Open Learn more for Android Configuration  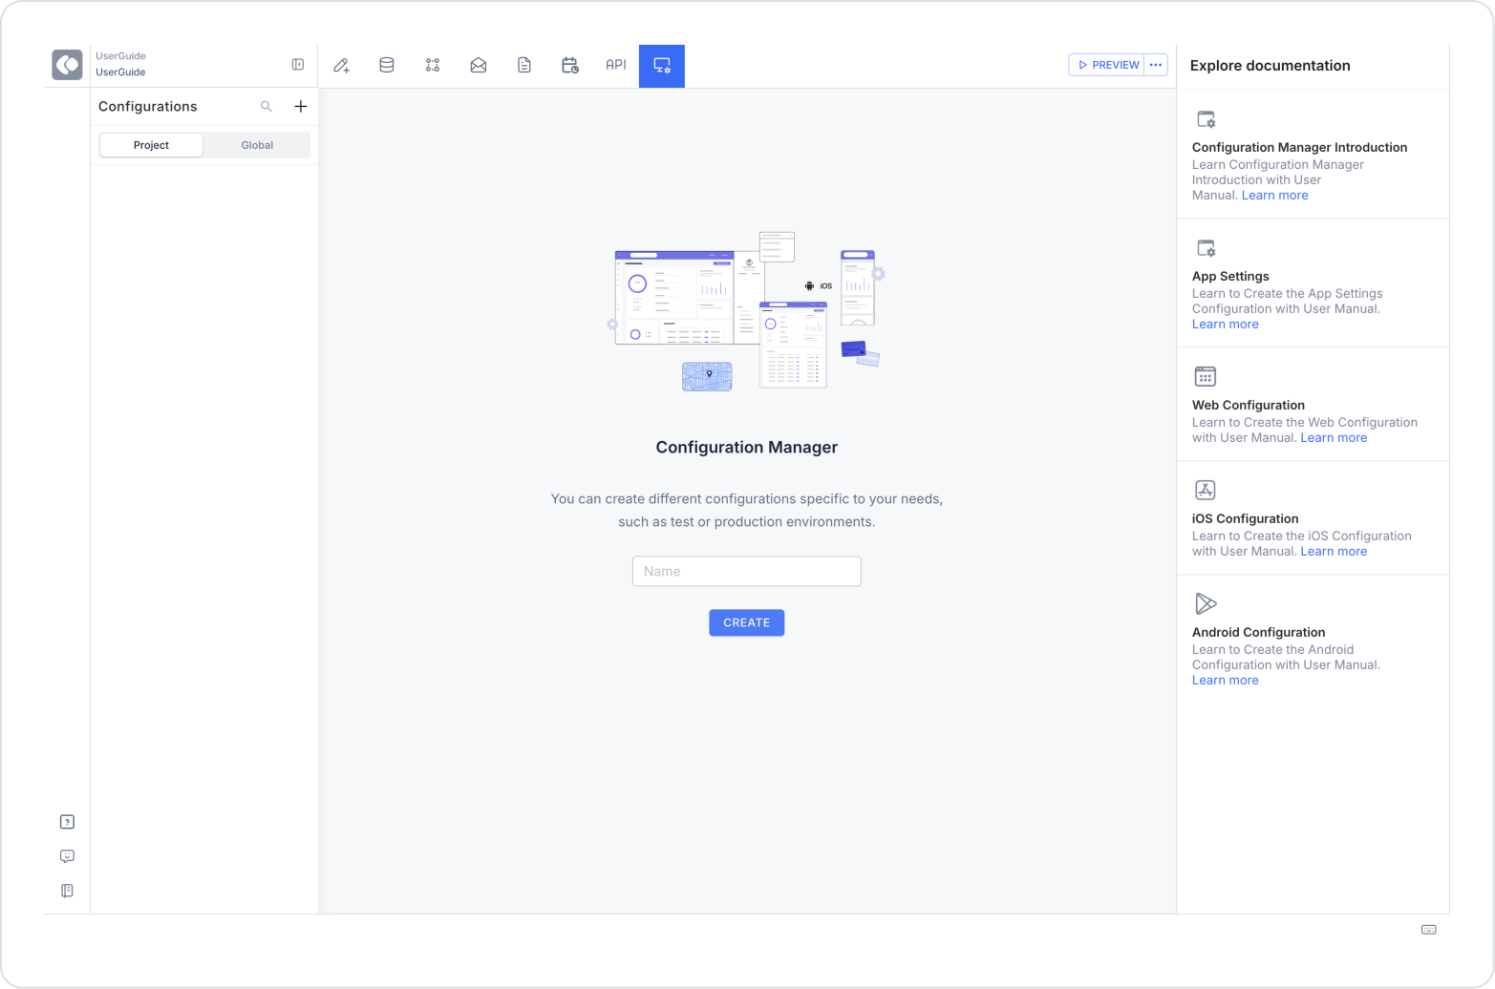1226,680
